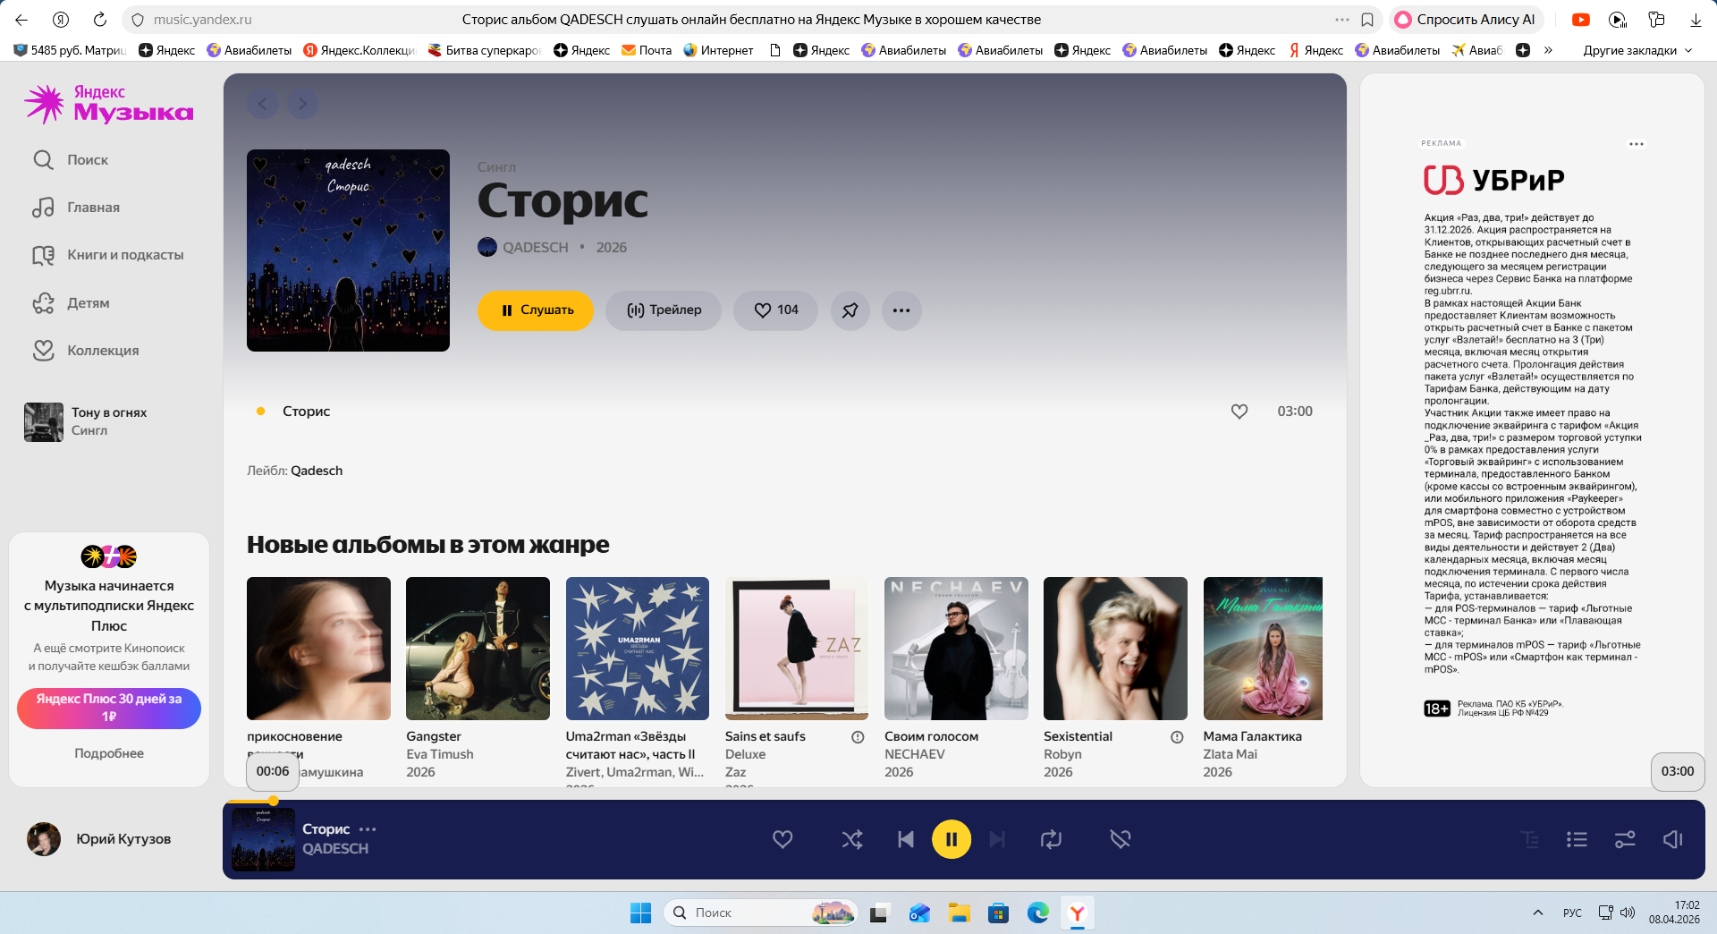1717x934 pixels.
Task: Open Книги и подкасты section
Action: tap(107, 255)
